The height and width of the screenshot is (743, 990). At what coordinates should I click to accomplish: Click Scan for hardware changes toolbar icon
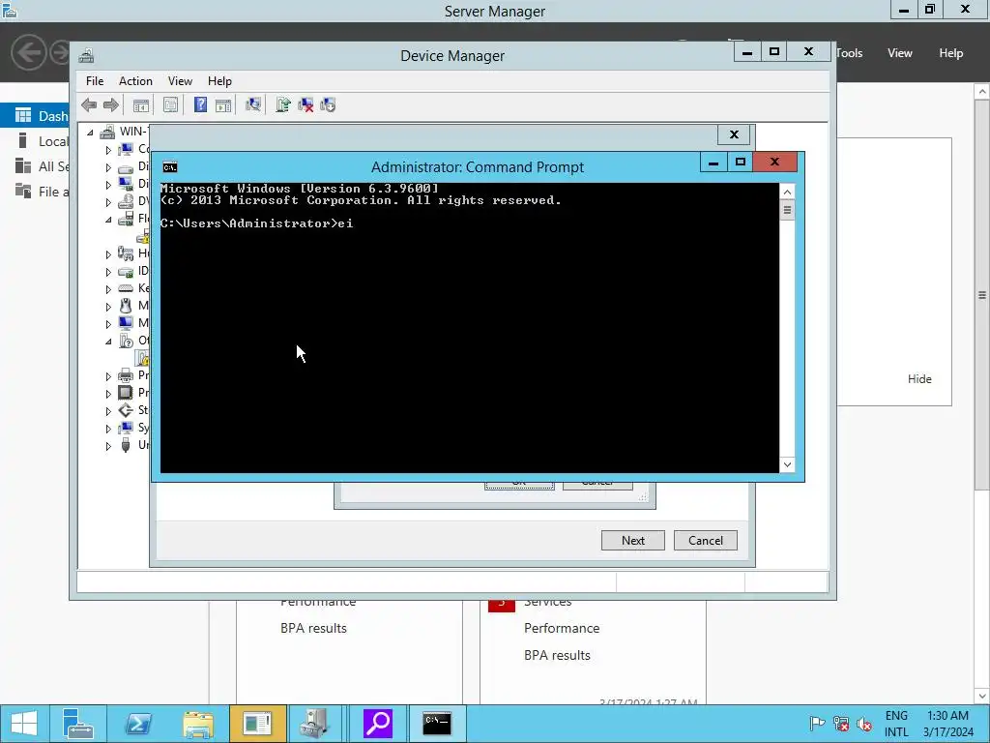(x=253, y=104)
